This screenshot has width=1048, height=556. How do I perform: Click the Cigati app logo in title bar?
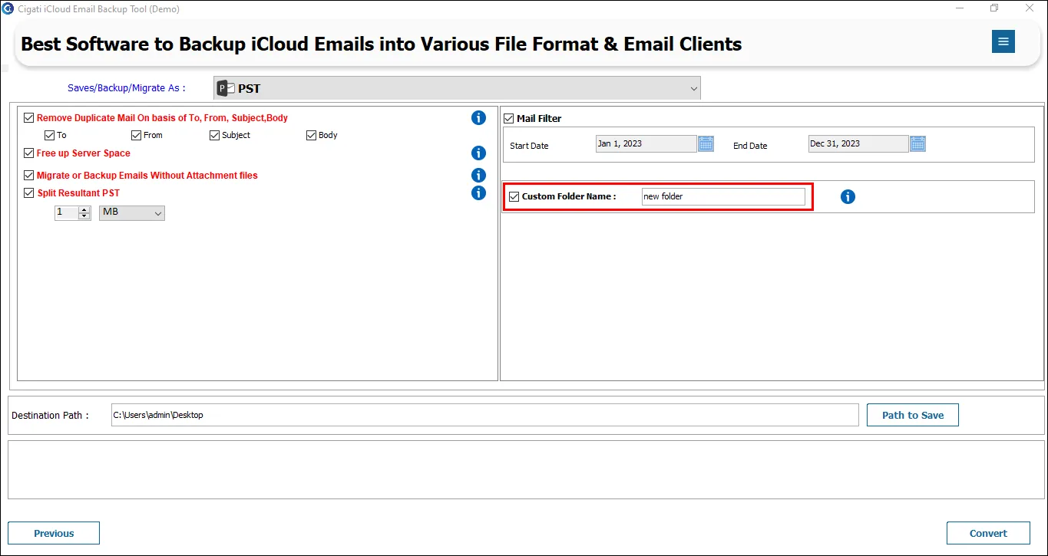[x=8, y=9]
